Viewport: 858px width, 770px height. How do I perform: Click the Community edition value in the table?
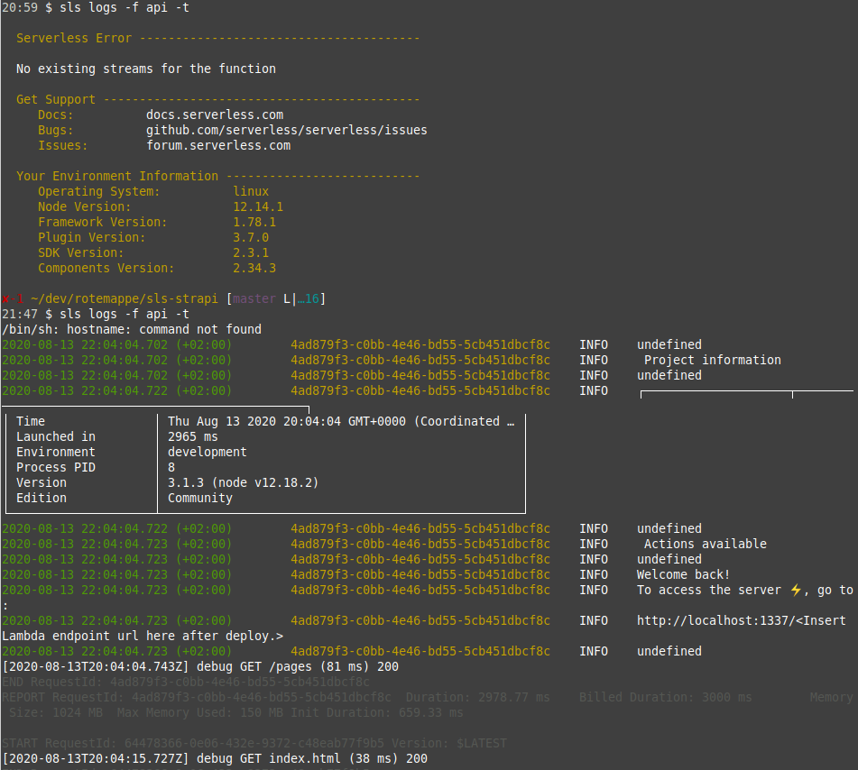(200, 498)
